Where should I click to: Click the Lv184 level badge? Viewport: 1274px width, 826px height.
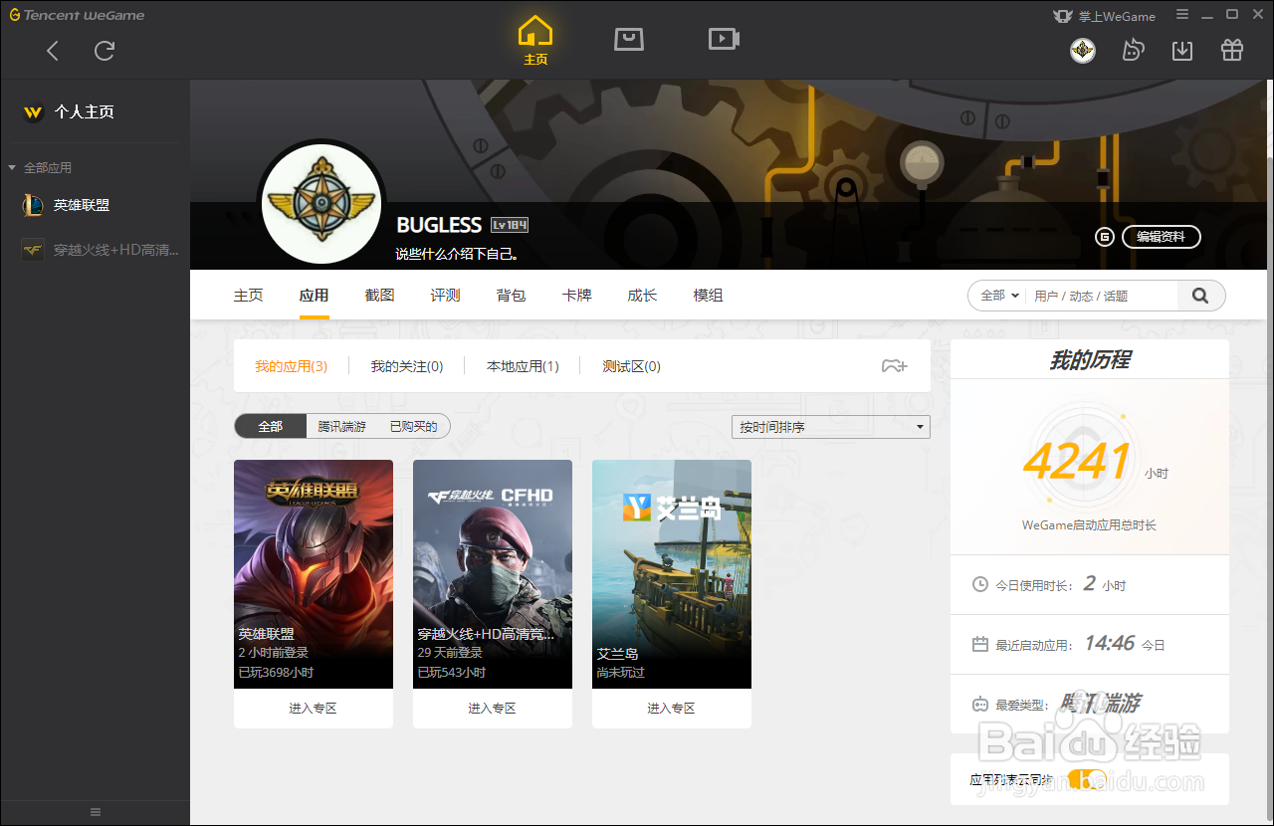point(510,226)
